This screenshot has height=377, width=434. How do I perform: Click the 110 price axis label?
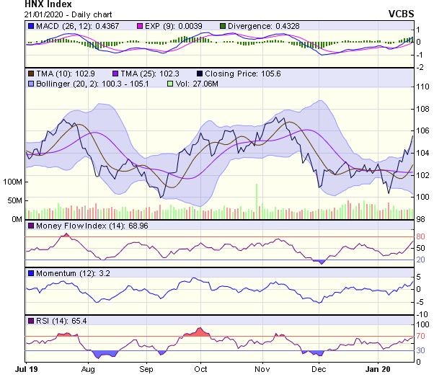pos(423,86)
